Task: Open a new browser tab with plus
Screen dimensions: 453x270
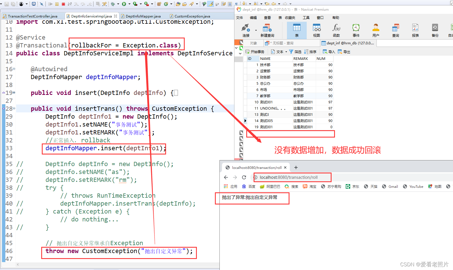Action: tap(296, 167)
